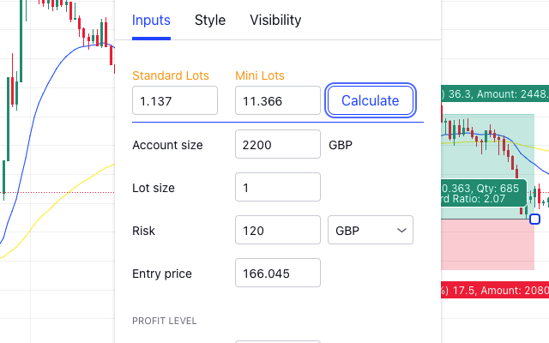The image size is (549, 343).
Task: Select the red stop loss Amount label
Action: click(494, 290)
